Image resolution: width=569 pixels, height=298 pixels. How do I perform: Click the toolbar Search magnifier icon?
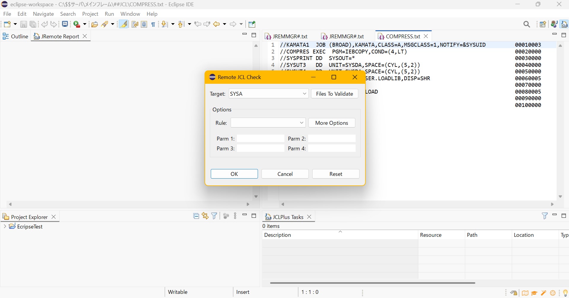click(x=527, y=24)
